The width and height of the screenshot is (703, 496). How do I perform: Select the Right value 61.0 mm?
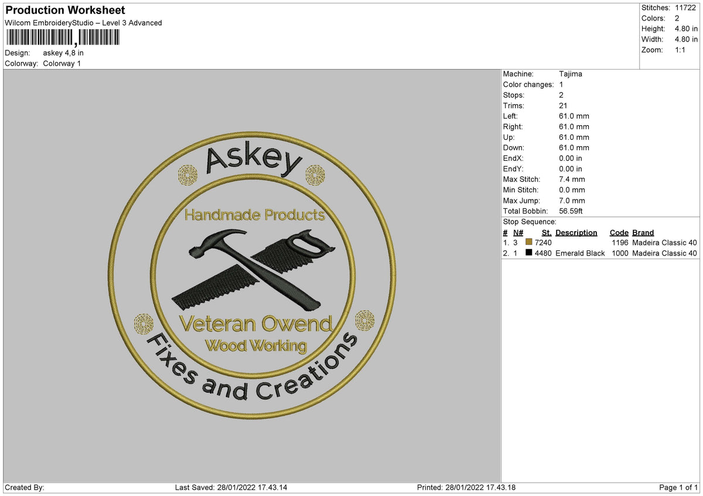click(574, 127)
